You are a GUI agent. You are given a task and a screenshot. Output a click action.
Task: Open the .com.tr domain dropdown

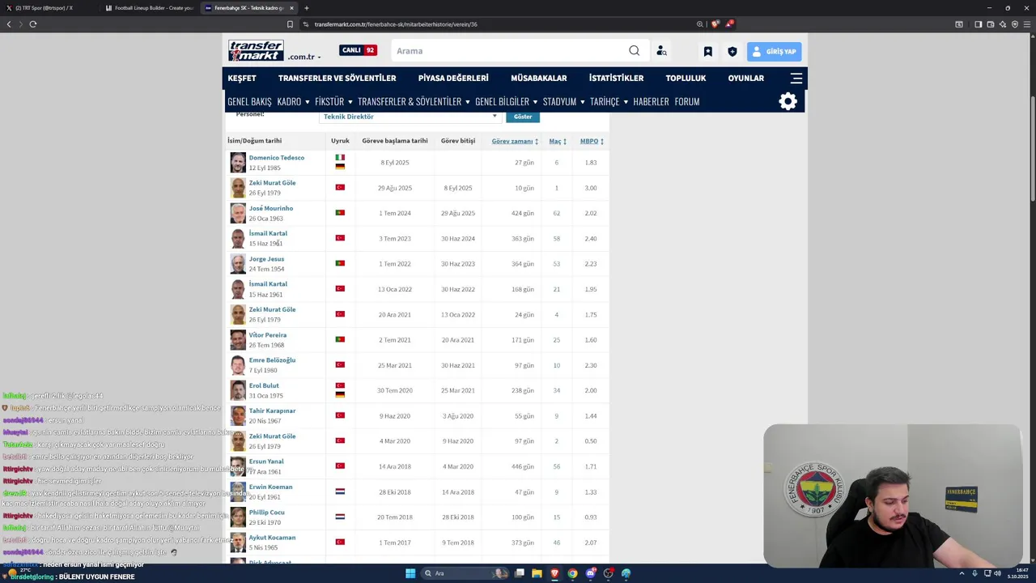(304, 57)
